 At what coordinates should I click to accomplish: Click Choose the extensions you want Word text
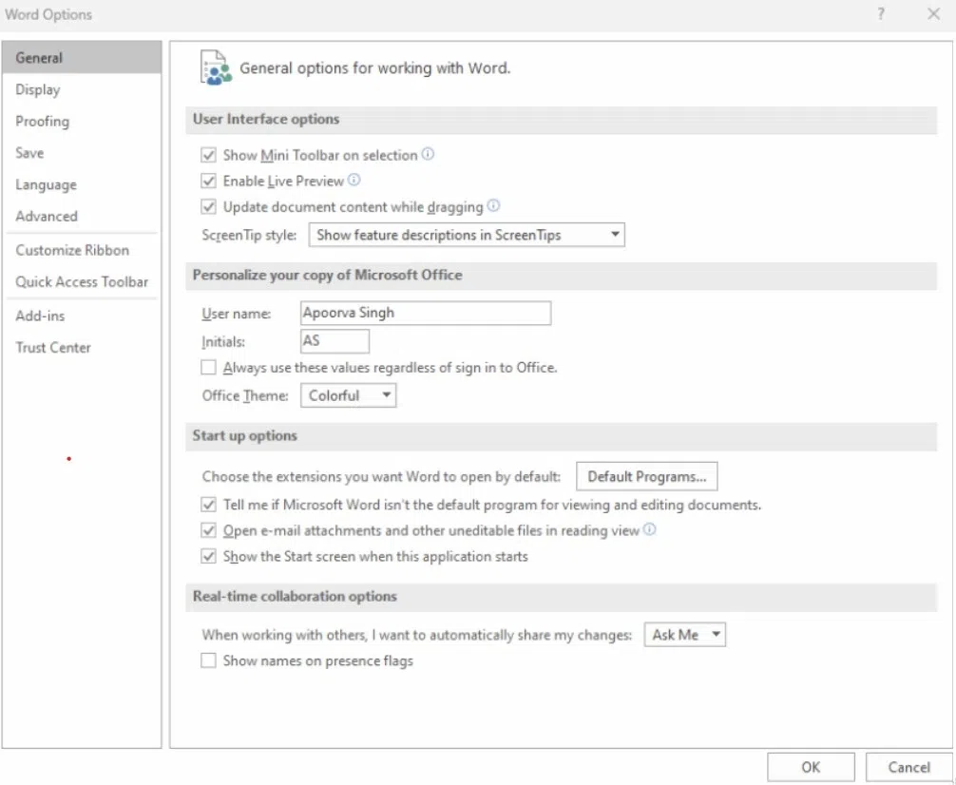point(381,476)
